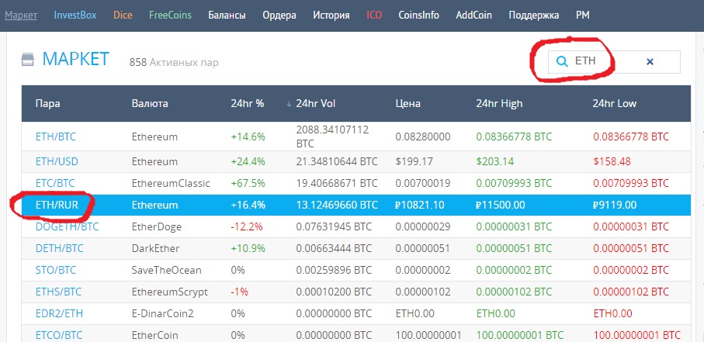Screen dimensions: 704x342
Task: Click the +10.9% change value
Action: (x=248, y=249)
